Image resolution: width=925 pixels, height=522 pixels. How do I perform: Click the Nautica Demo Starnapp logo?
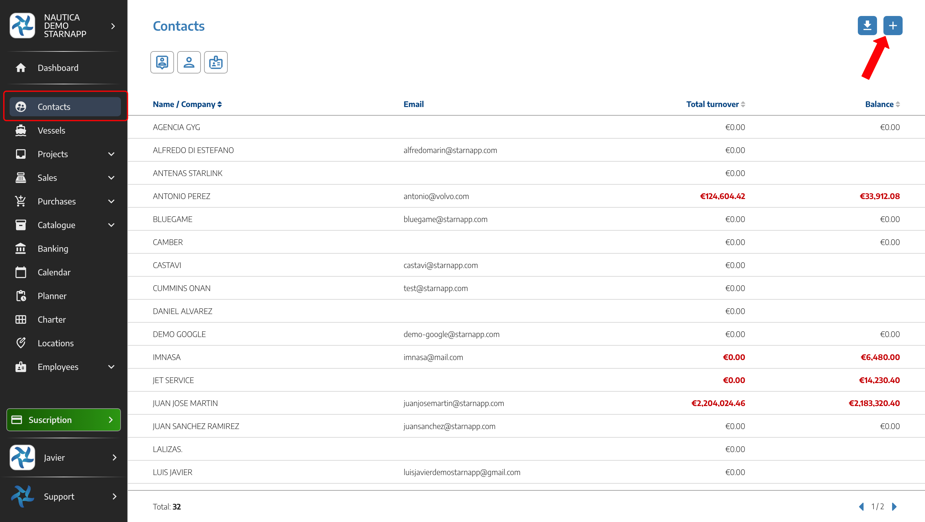[x=22, y=26]
